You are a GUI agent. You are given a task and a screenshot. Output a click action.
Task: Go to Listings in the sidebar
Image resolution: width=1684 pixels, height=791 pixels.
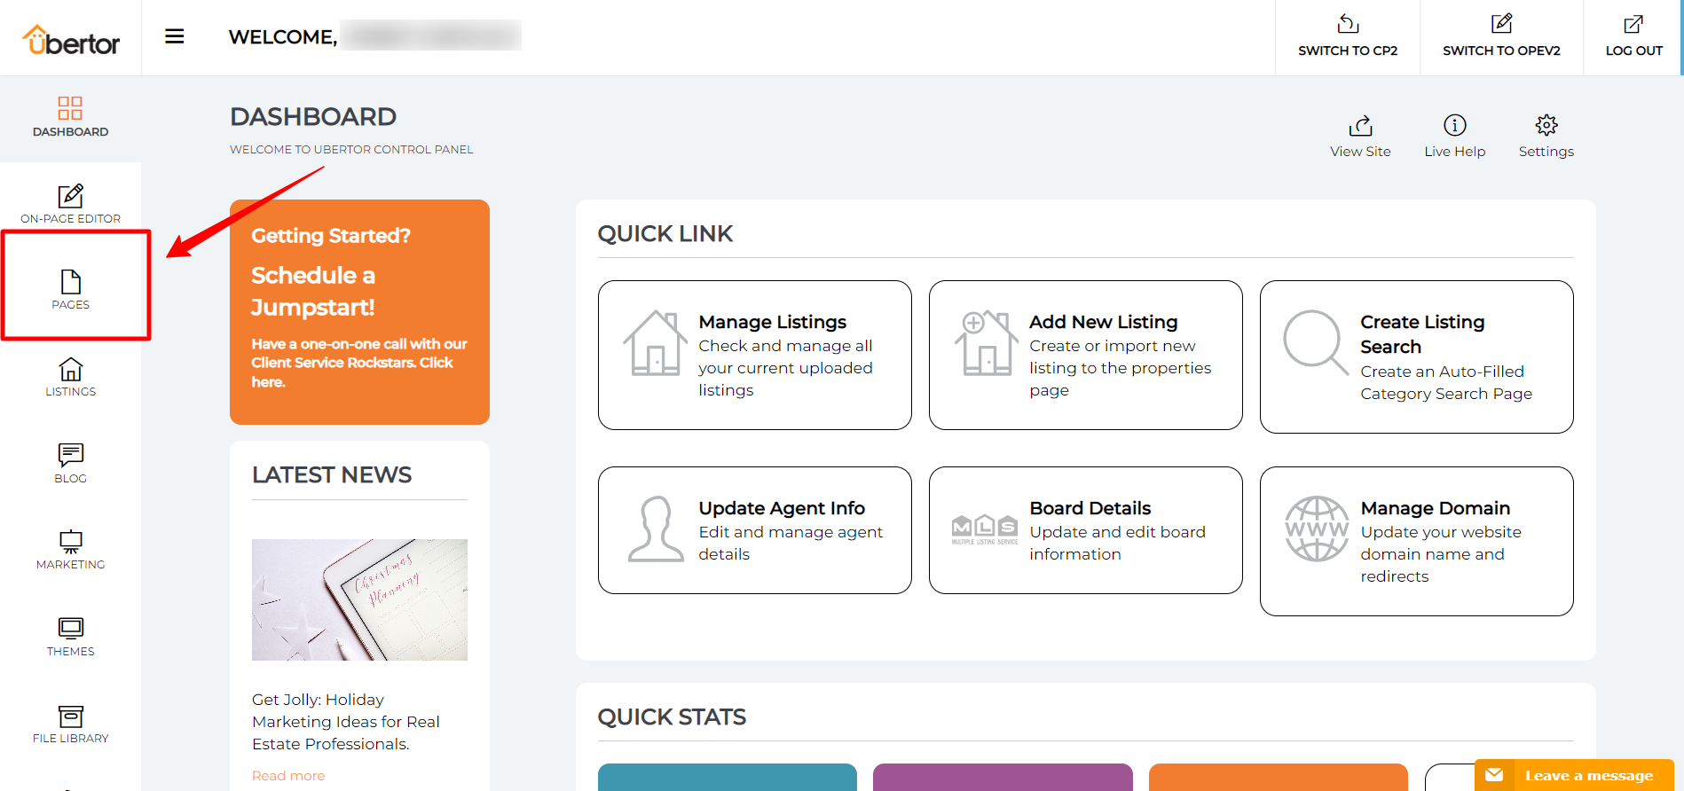[70, 376]
